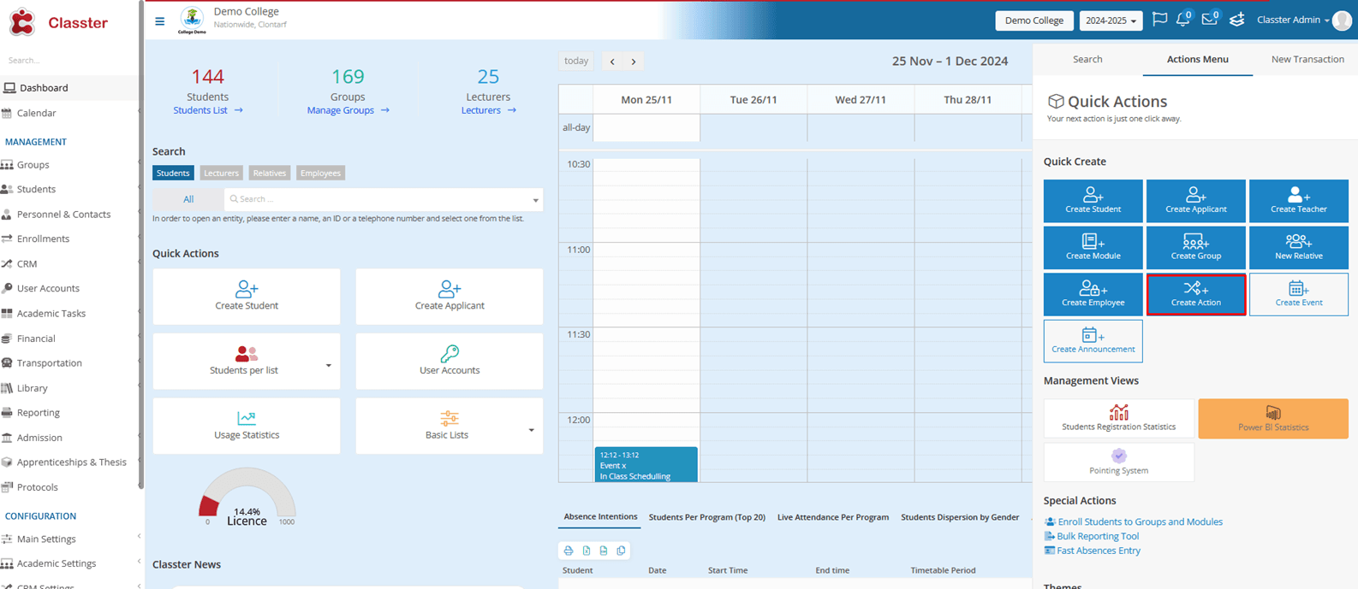Select the Employees search filter
The height and width of the screenshot is (589, 1358).
click(x=320, y=173)
